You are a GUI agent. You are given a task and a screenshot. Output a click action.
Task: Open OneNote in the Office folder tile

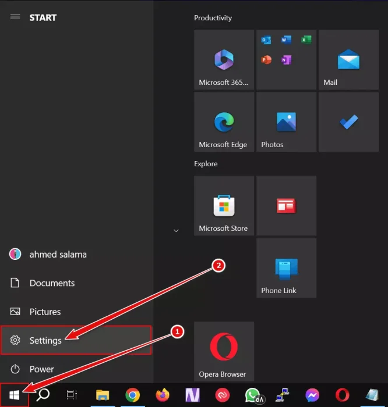click(286, 60)
